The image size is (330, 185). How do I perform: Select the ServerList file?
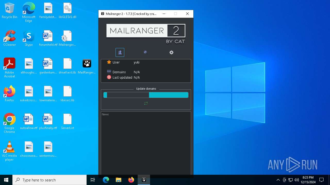pos(68,122)
